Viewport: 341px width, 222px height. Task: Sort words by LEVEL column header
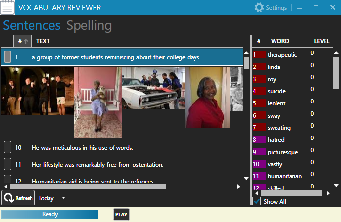coord(322,41)
